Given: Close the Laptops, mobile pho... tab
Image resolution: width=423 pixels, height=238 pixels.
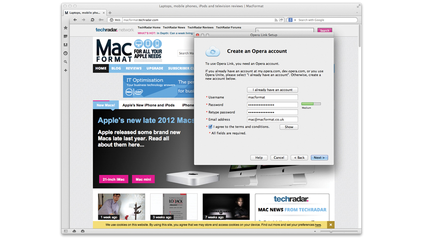Looking at the screenshot, I should pos(103,13).
